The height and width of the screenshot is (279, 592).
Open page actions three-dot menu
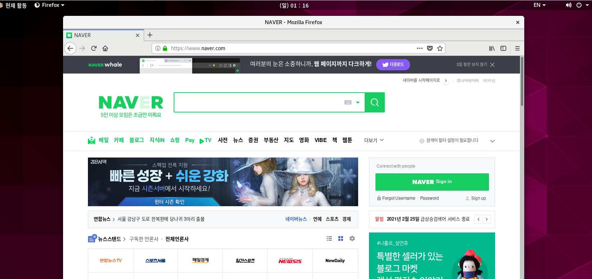(420, 48)
